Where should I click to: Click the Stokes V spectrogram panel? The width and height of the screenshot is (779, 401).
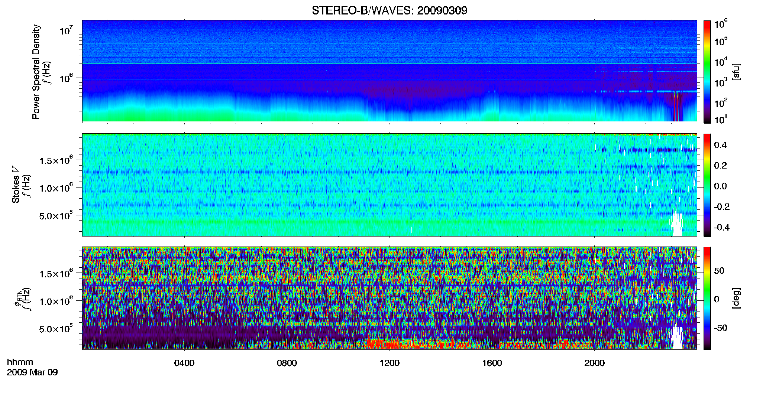pos(389,185)
